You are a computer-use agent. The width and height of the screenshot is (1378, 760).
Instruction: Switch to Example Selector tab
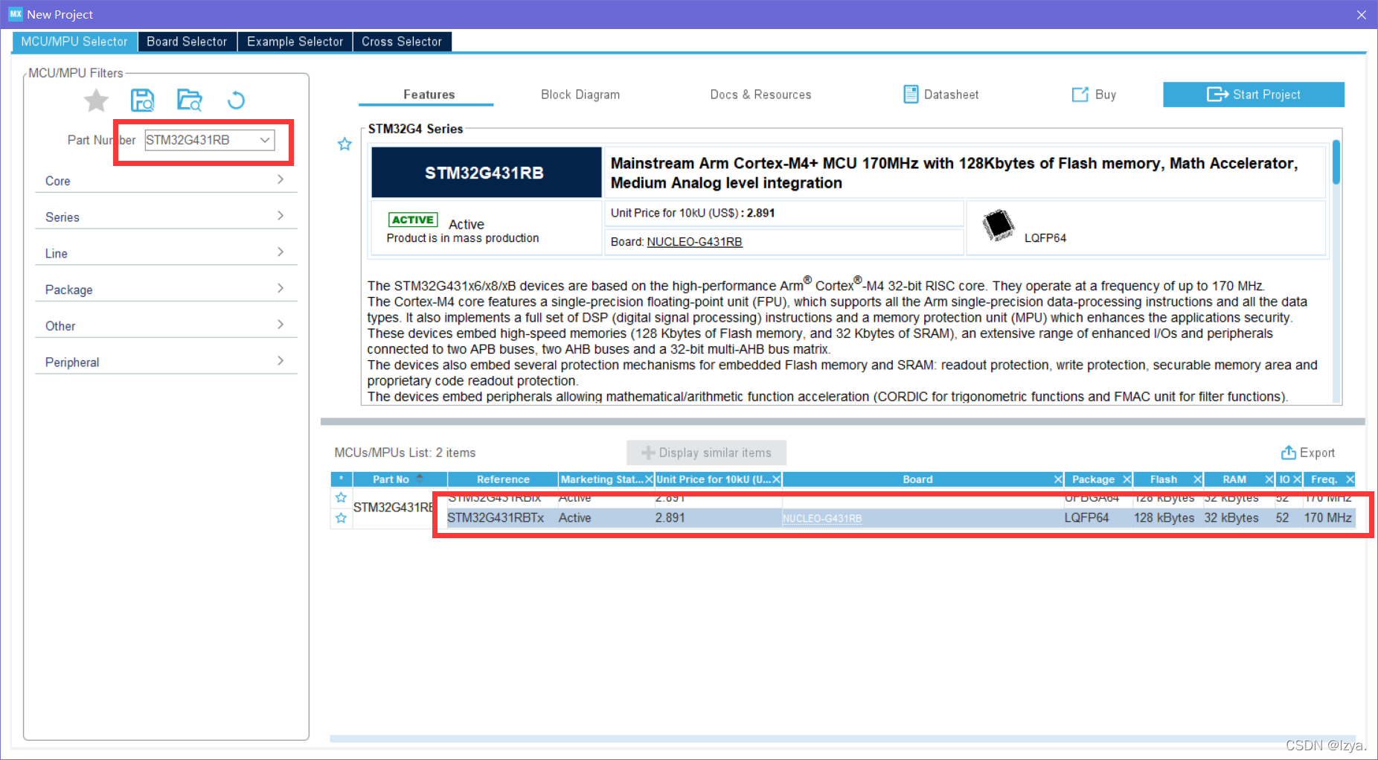pyautogui.click(x=295, y=42)
